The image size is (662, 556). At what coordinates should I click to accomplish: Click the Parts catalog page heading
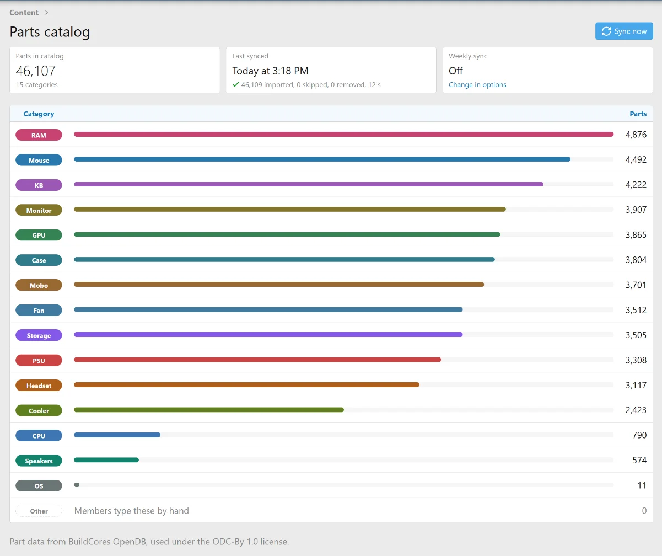[50, 32]
